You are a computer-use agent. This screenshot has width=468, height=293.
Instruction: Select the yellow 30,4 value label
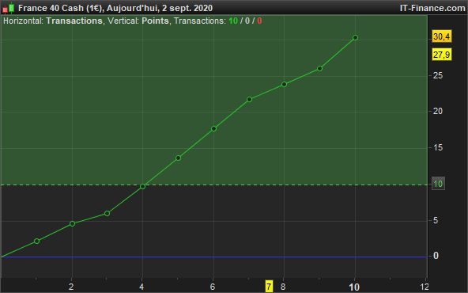click(442, 36)
